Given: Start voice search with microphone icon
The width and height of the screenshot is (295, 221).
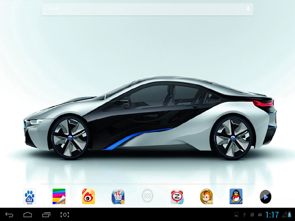Looking at the screenshot, I should pos(248,9).
